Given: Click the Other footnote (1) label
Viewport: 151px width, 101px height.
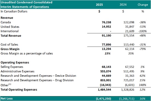Looking at the screenshot, I should 6,85.
